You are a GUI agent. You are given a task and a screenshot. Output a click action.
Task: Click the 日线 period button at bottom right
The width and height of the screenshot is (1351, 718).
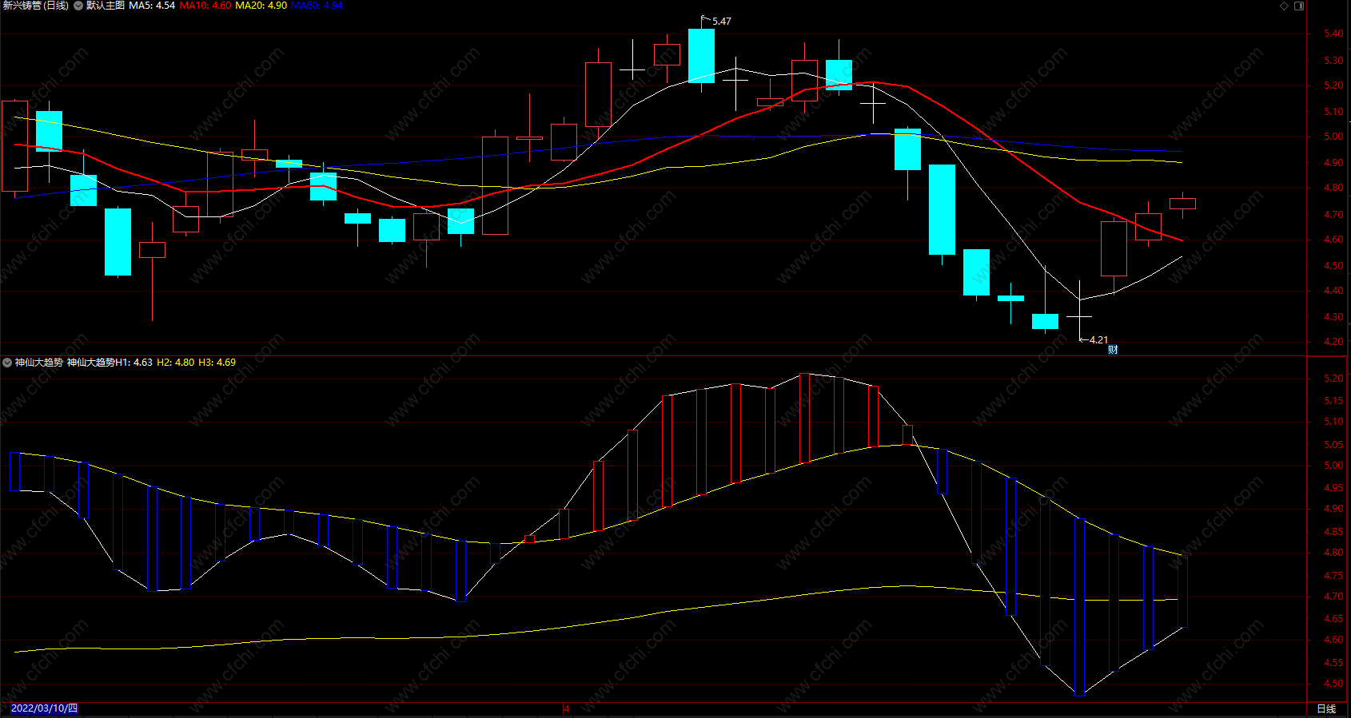1326,709
